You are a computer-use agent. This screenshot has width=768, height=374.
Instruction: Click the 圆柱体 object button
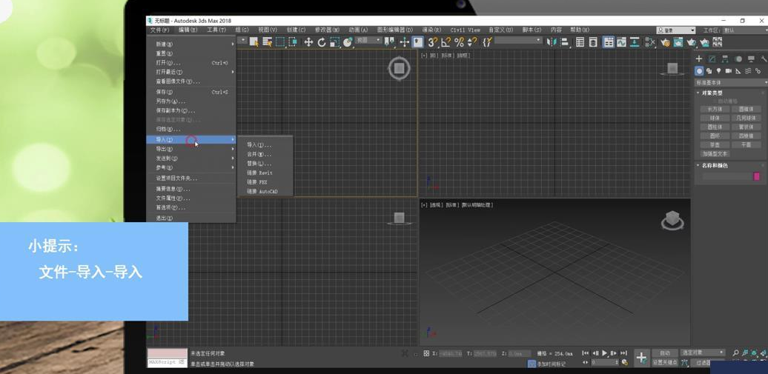[715, 127]
